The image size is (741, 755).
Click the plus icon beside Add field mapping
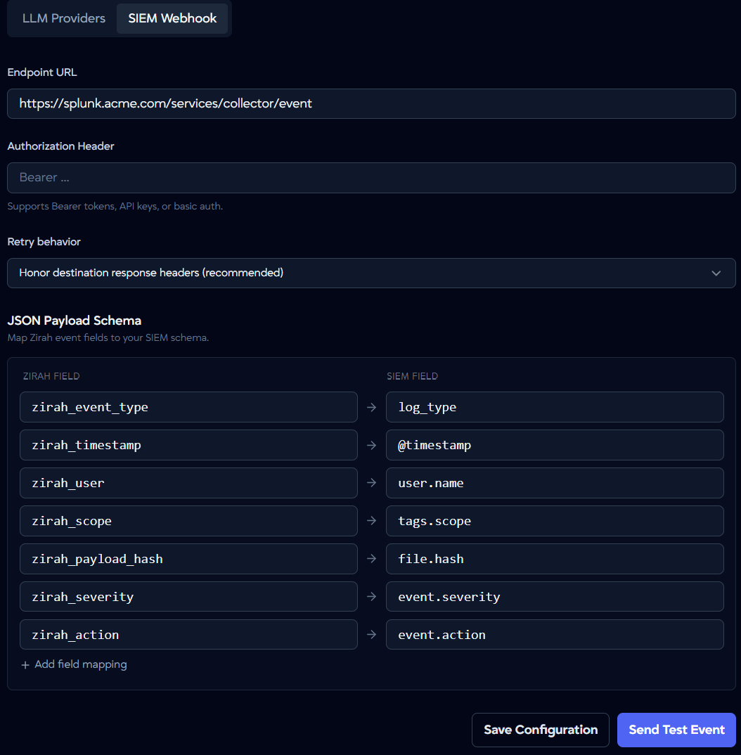pyautogui.click(x=25, y=665)
